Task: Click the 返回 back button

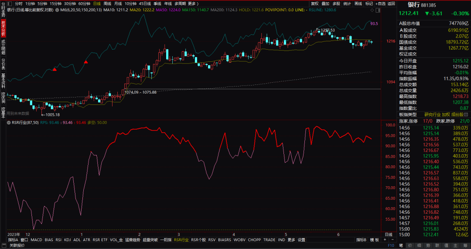Action: click(391, 3)
